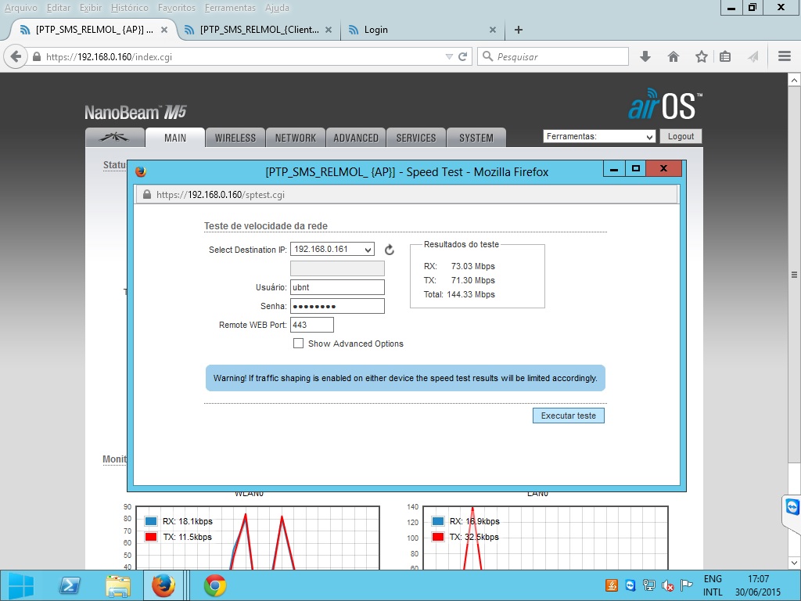Open the Histórico menu
The height and width of the screenshot is (601, 801).
pos(129,8)
